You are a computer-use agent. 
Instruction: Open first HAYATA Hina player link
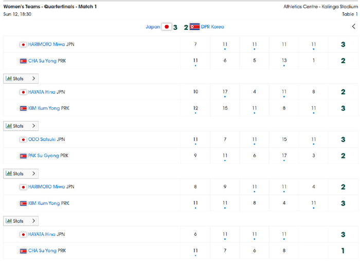pyautogui.click(x=42, y=92)
